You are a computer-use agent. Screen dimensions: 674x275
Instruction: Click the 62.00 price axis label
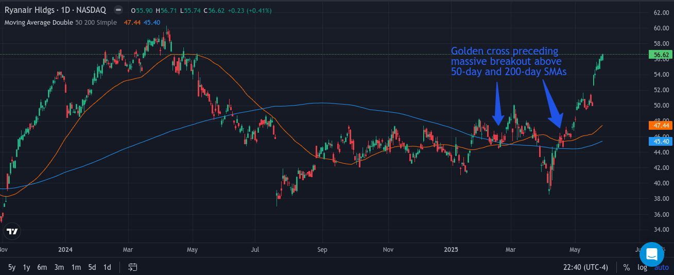click(661, 12)
